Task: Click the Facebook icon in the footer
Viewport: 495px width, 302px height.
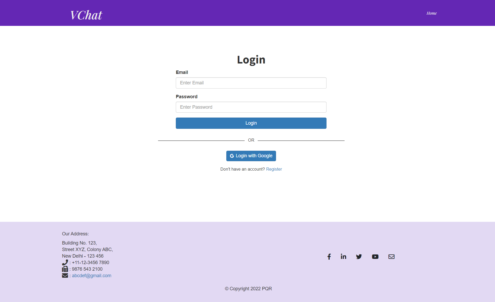Action: (329, 257)
